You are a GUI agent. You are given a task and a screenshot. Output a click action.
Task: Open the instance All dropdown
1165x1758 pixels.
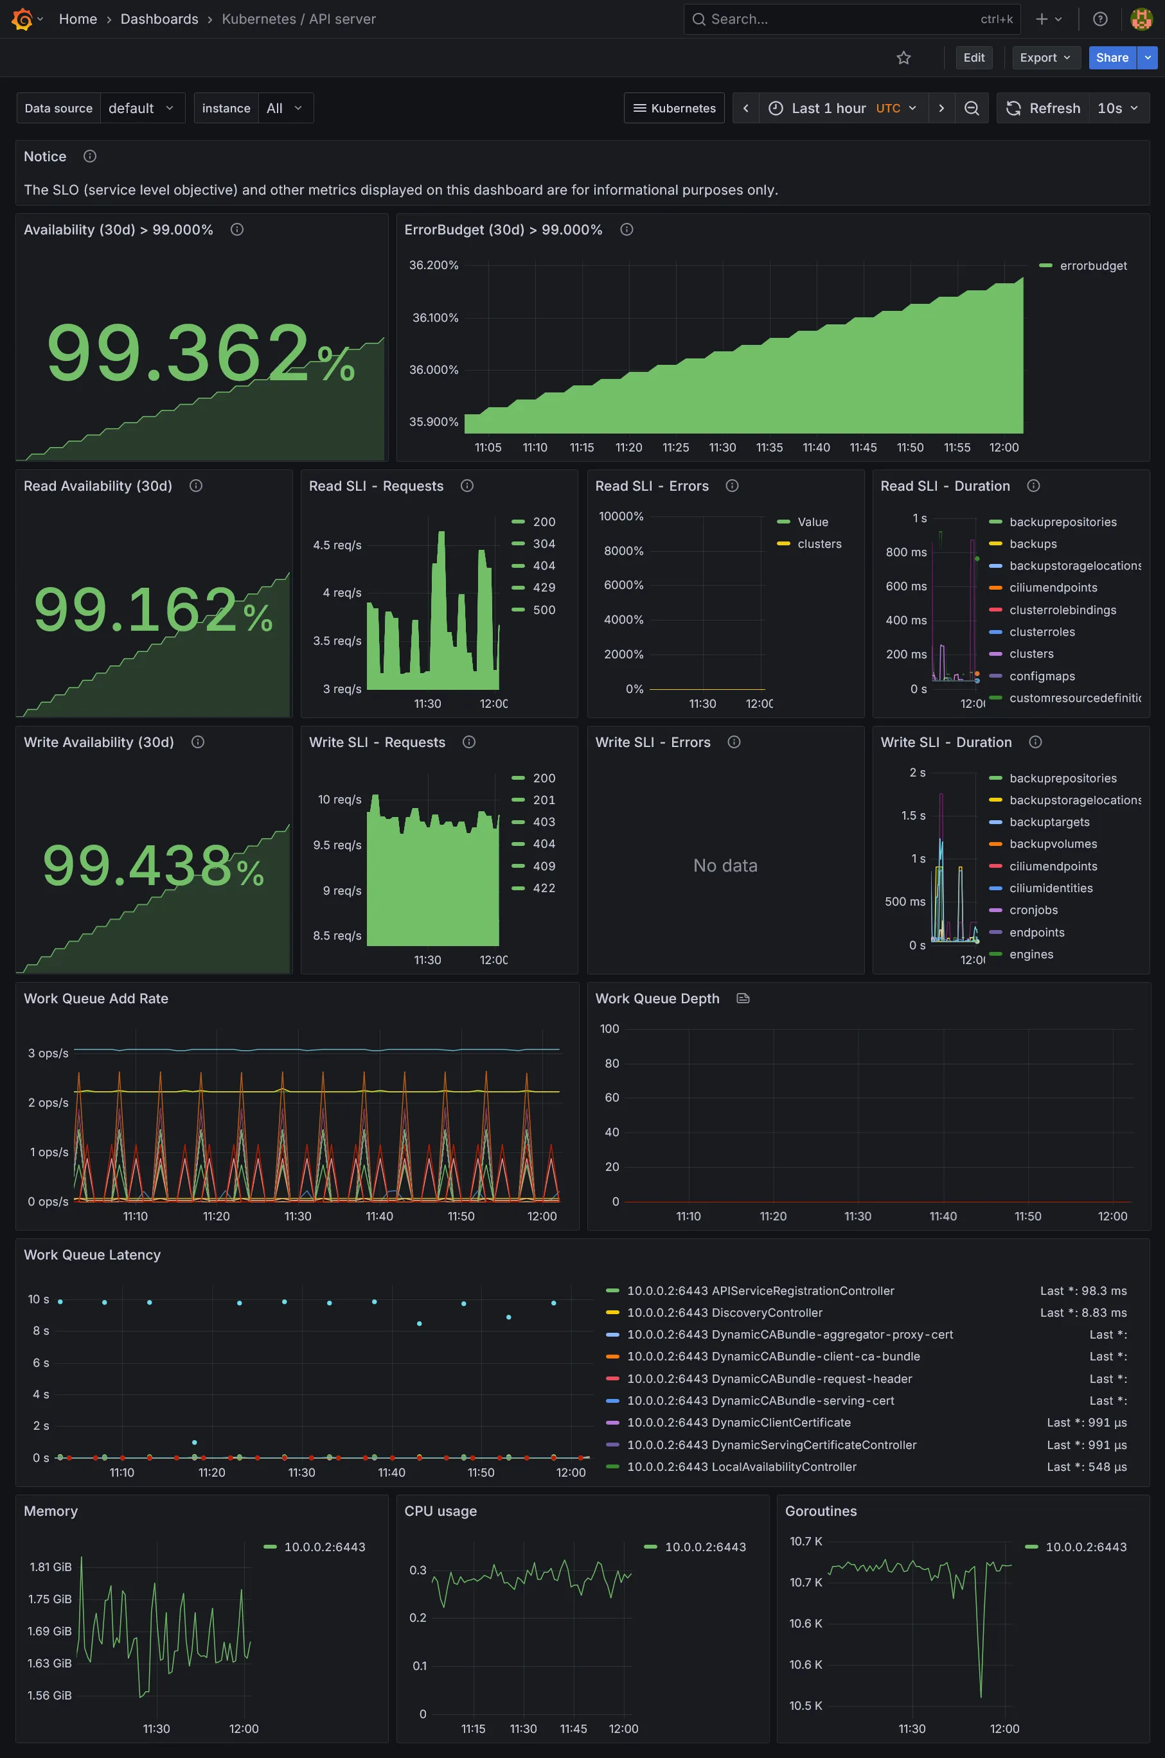tap(285, 108)
